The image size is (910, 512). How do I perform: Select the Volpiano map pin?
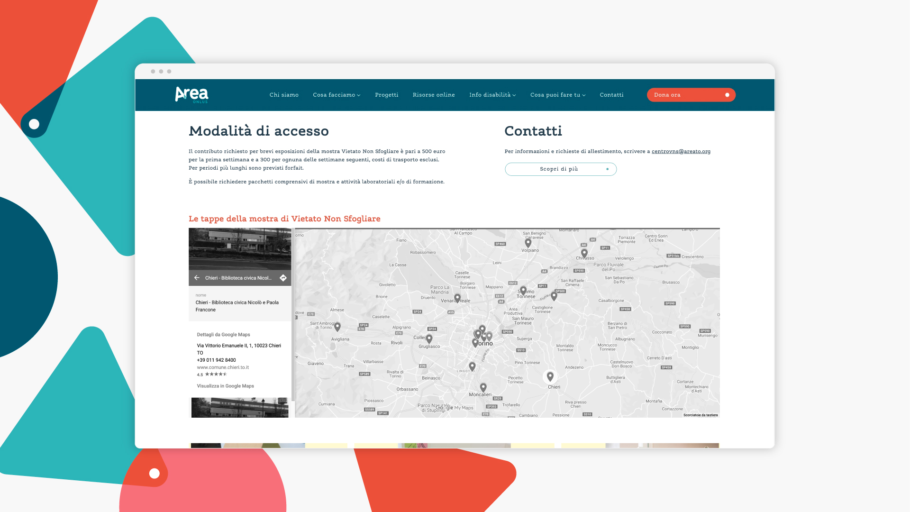click(528, 243)
